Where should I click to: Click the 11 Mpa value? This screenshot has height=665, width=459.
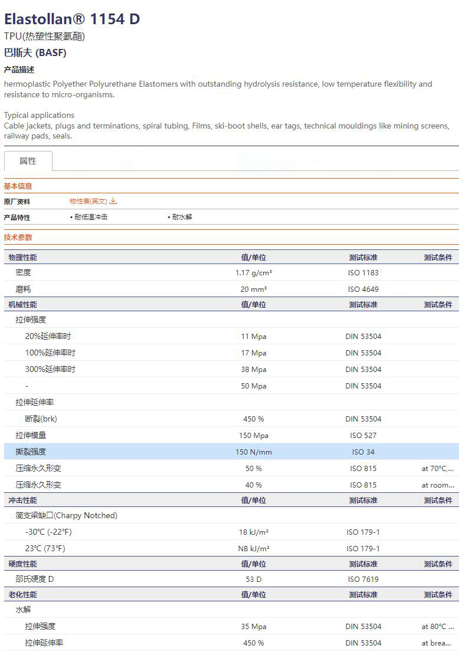pos(254,336)
